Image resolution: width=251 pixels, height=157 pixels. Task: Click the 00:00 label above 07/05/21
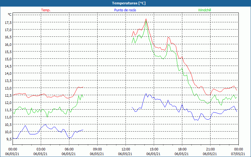pos(238,149)
